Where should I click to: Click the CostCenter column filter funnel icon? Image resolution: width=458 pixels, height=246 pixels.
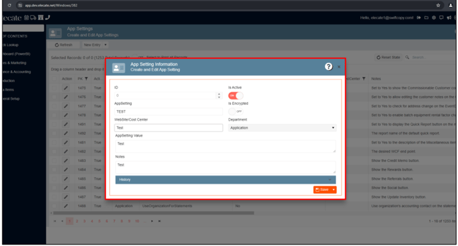pyautogui.click(x=363, y=78)
